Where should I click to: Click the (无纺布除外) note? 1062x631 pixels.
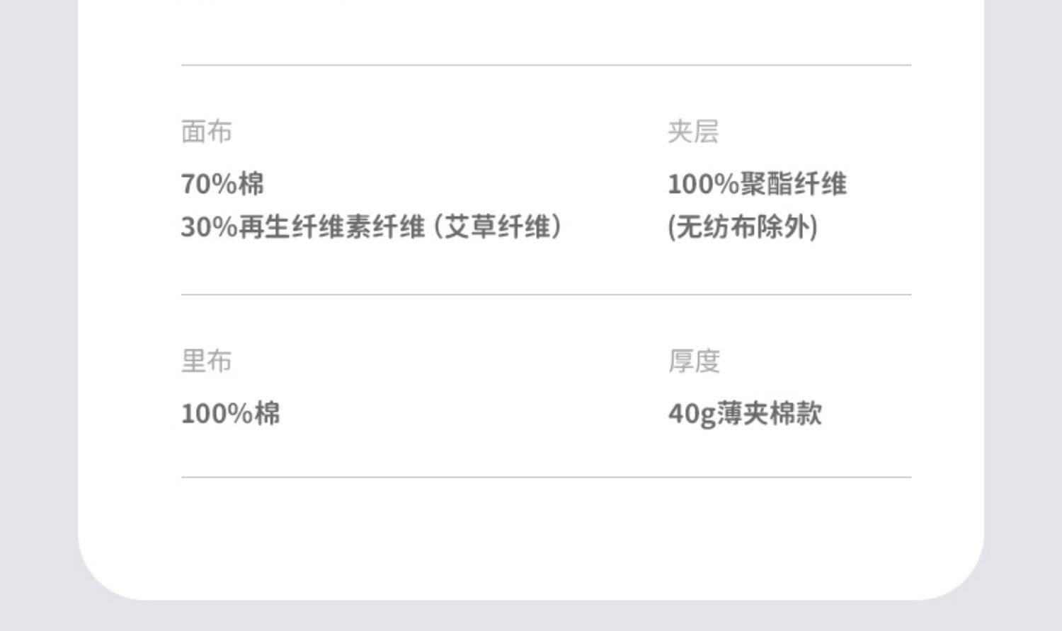pos(742,227)
